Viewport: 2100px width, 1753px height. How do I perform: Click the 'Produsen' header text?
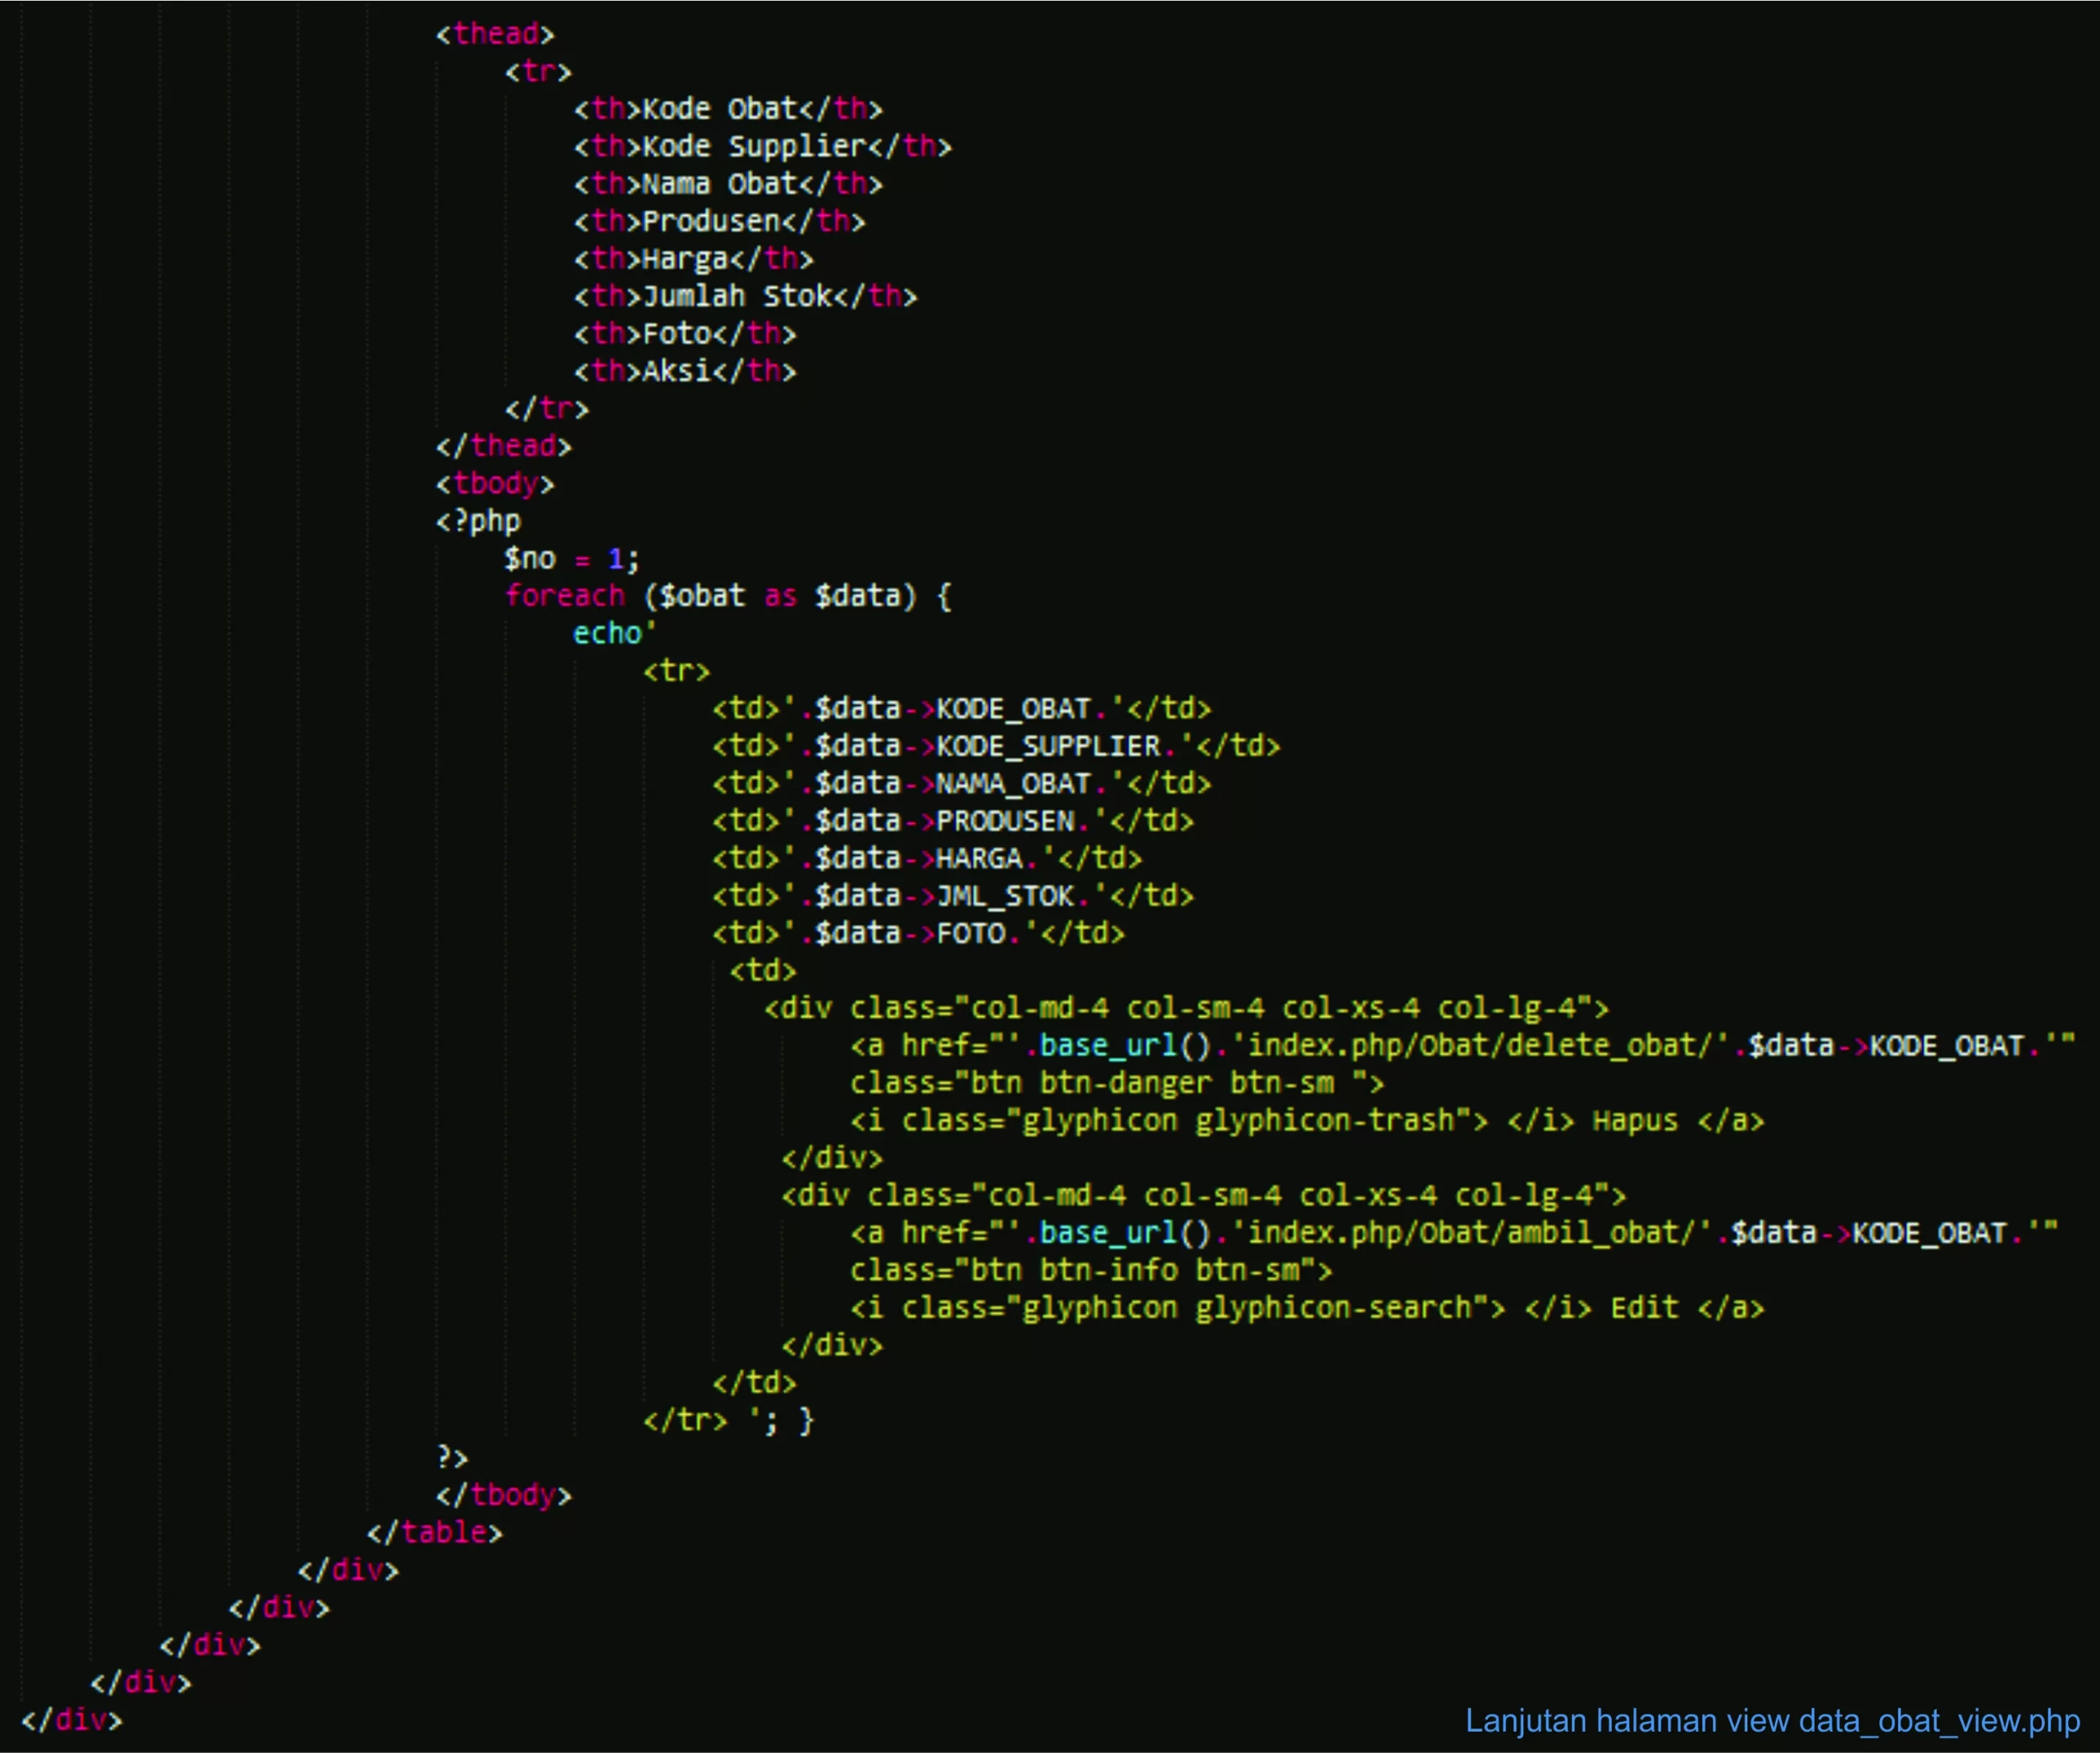tap(710, 221)
